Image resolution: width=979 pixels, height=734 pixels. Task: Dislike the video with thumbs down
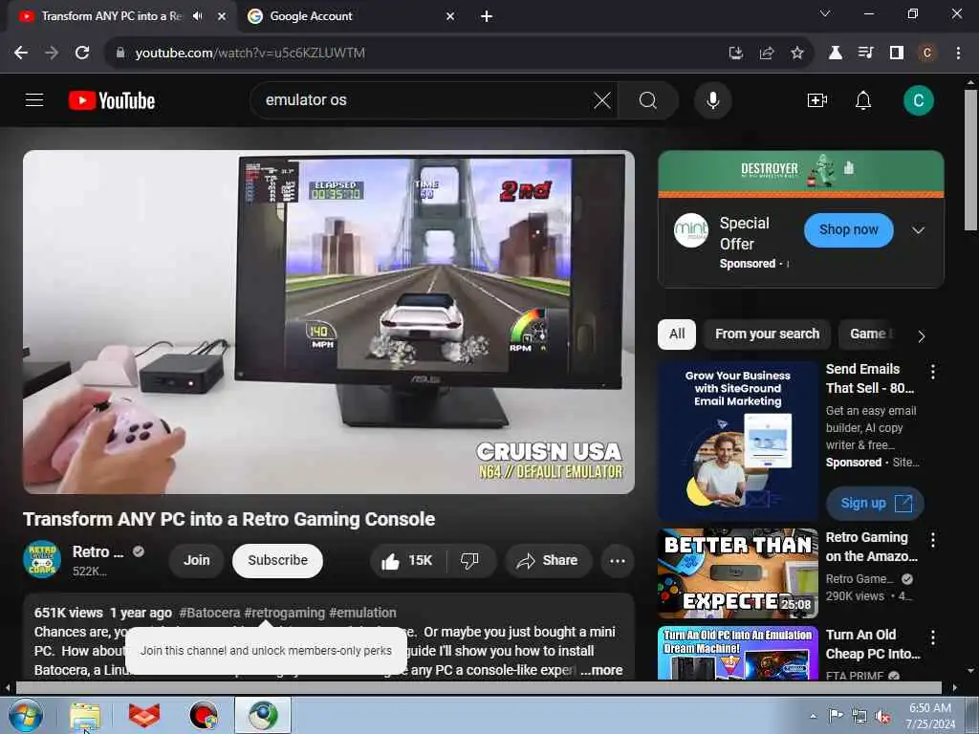470,560
